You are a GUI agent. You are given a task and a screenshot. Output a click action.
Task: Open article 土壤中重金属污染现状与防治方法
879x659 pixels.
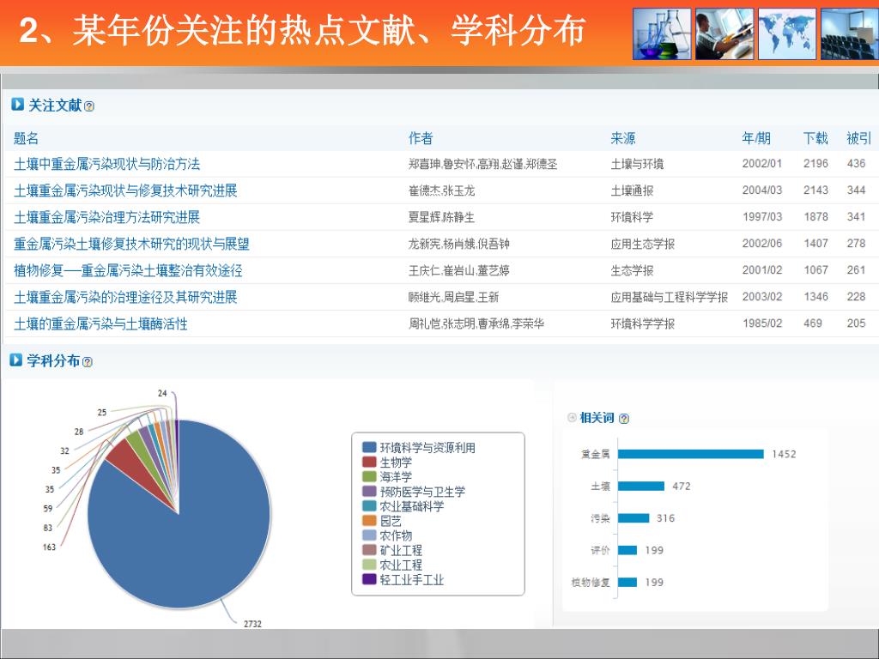(106, 164)
